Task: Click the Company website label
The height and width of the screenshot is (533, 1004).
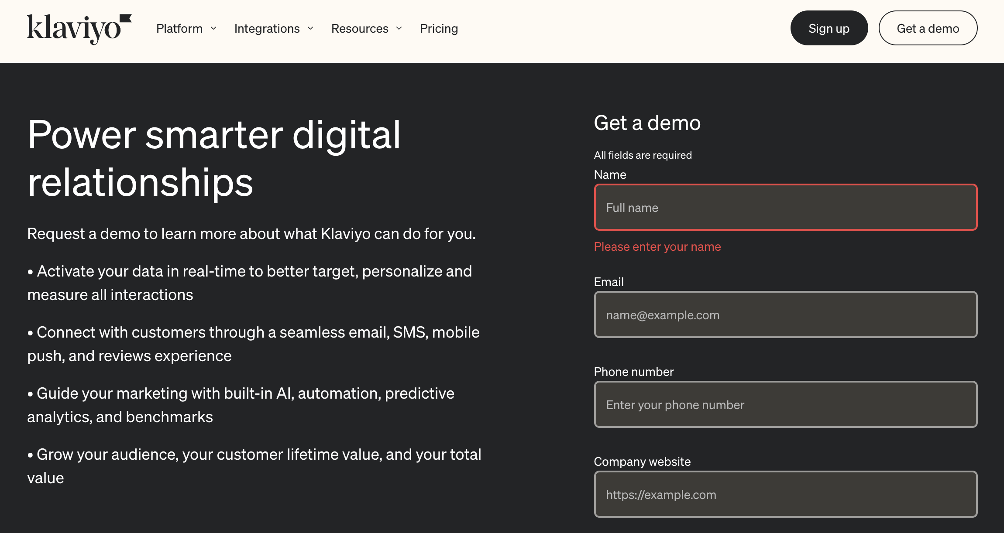Action: pos(642,462)
